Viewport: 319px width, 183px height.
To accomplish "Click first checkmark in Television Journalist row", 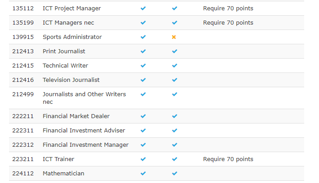I will [x=143, y=80].
